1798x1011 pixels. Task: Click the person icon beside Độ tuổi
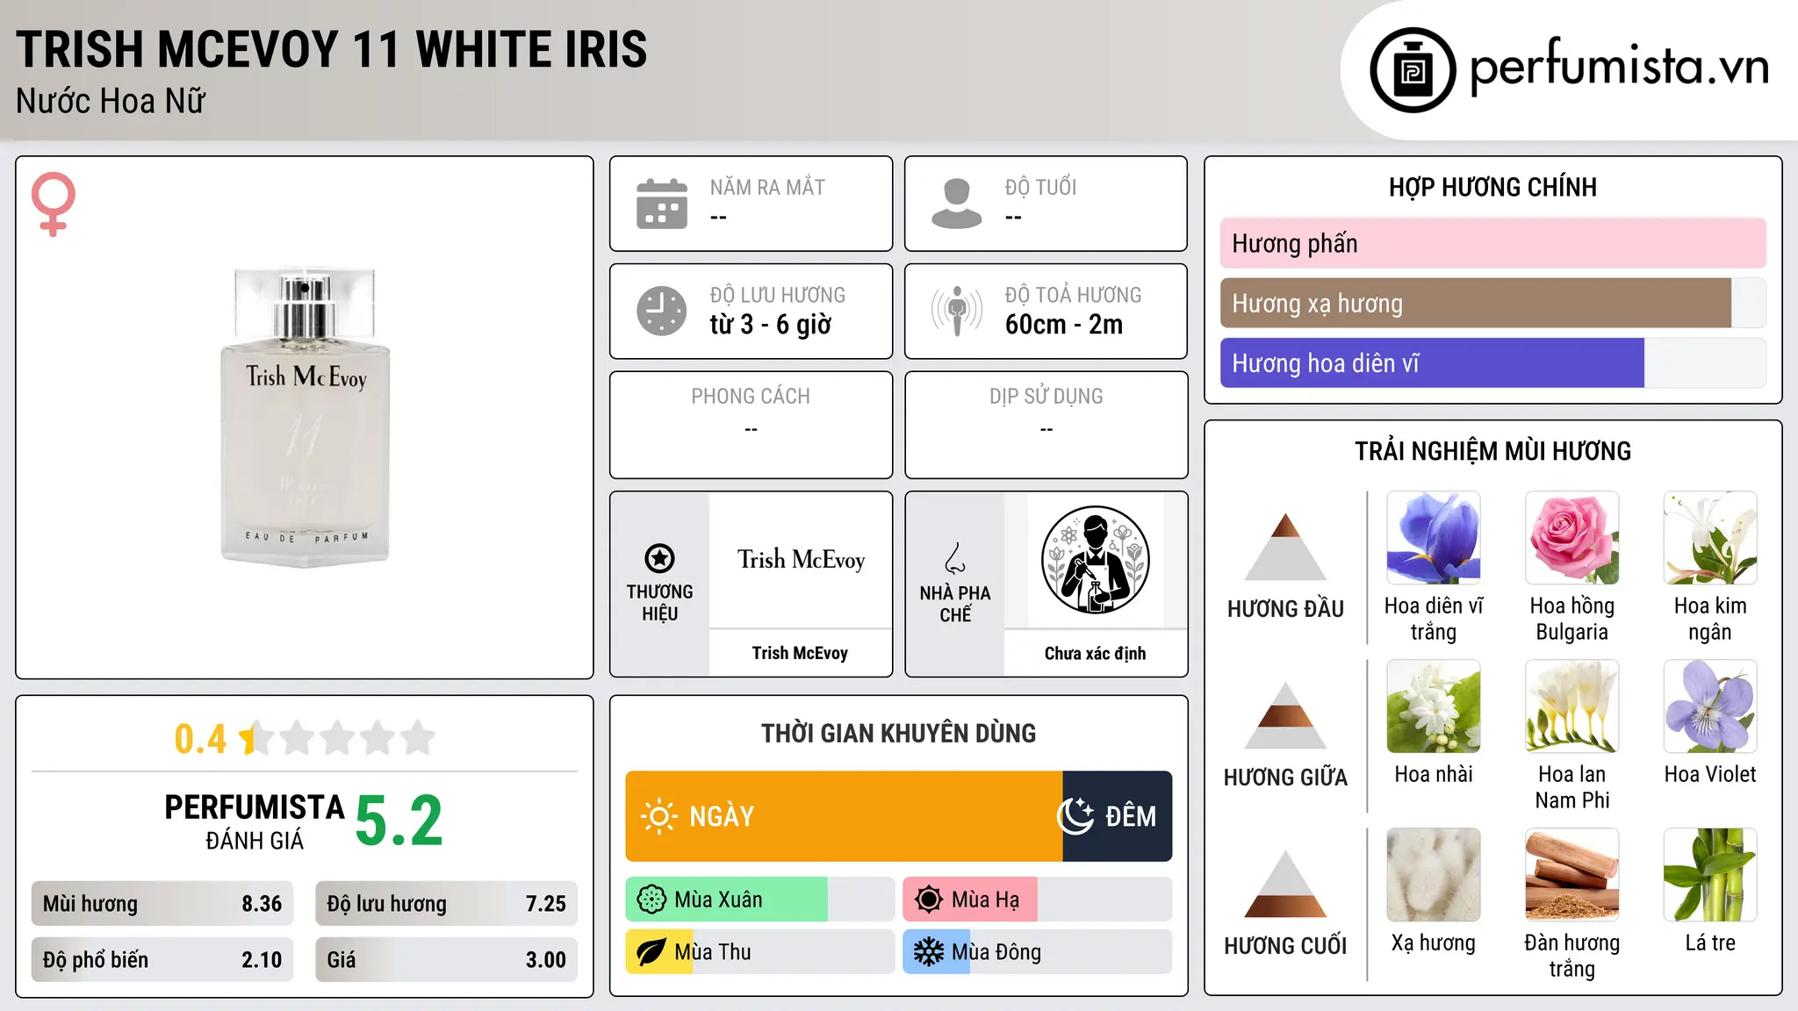coord(957,204)
